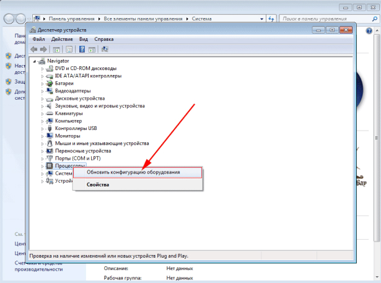This screenshot has width=381, height=283.
Task: Choose Обновить конфигурацию оборудования in context menu
Action: click(138, 173)
